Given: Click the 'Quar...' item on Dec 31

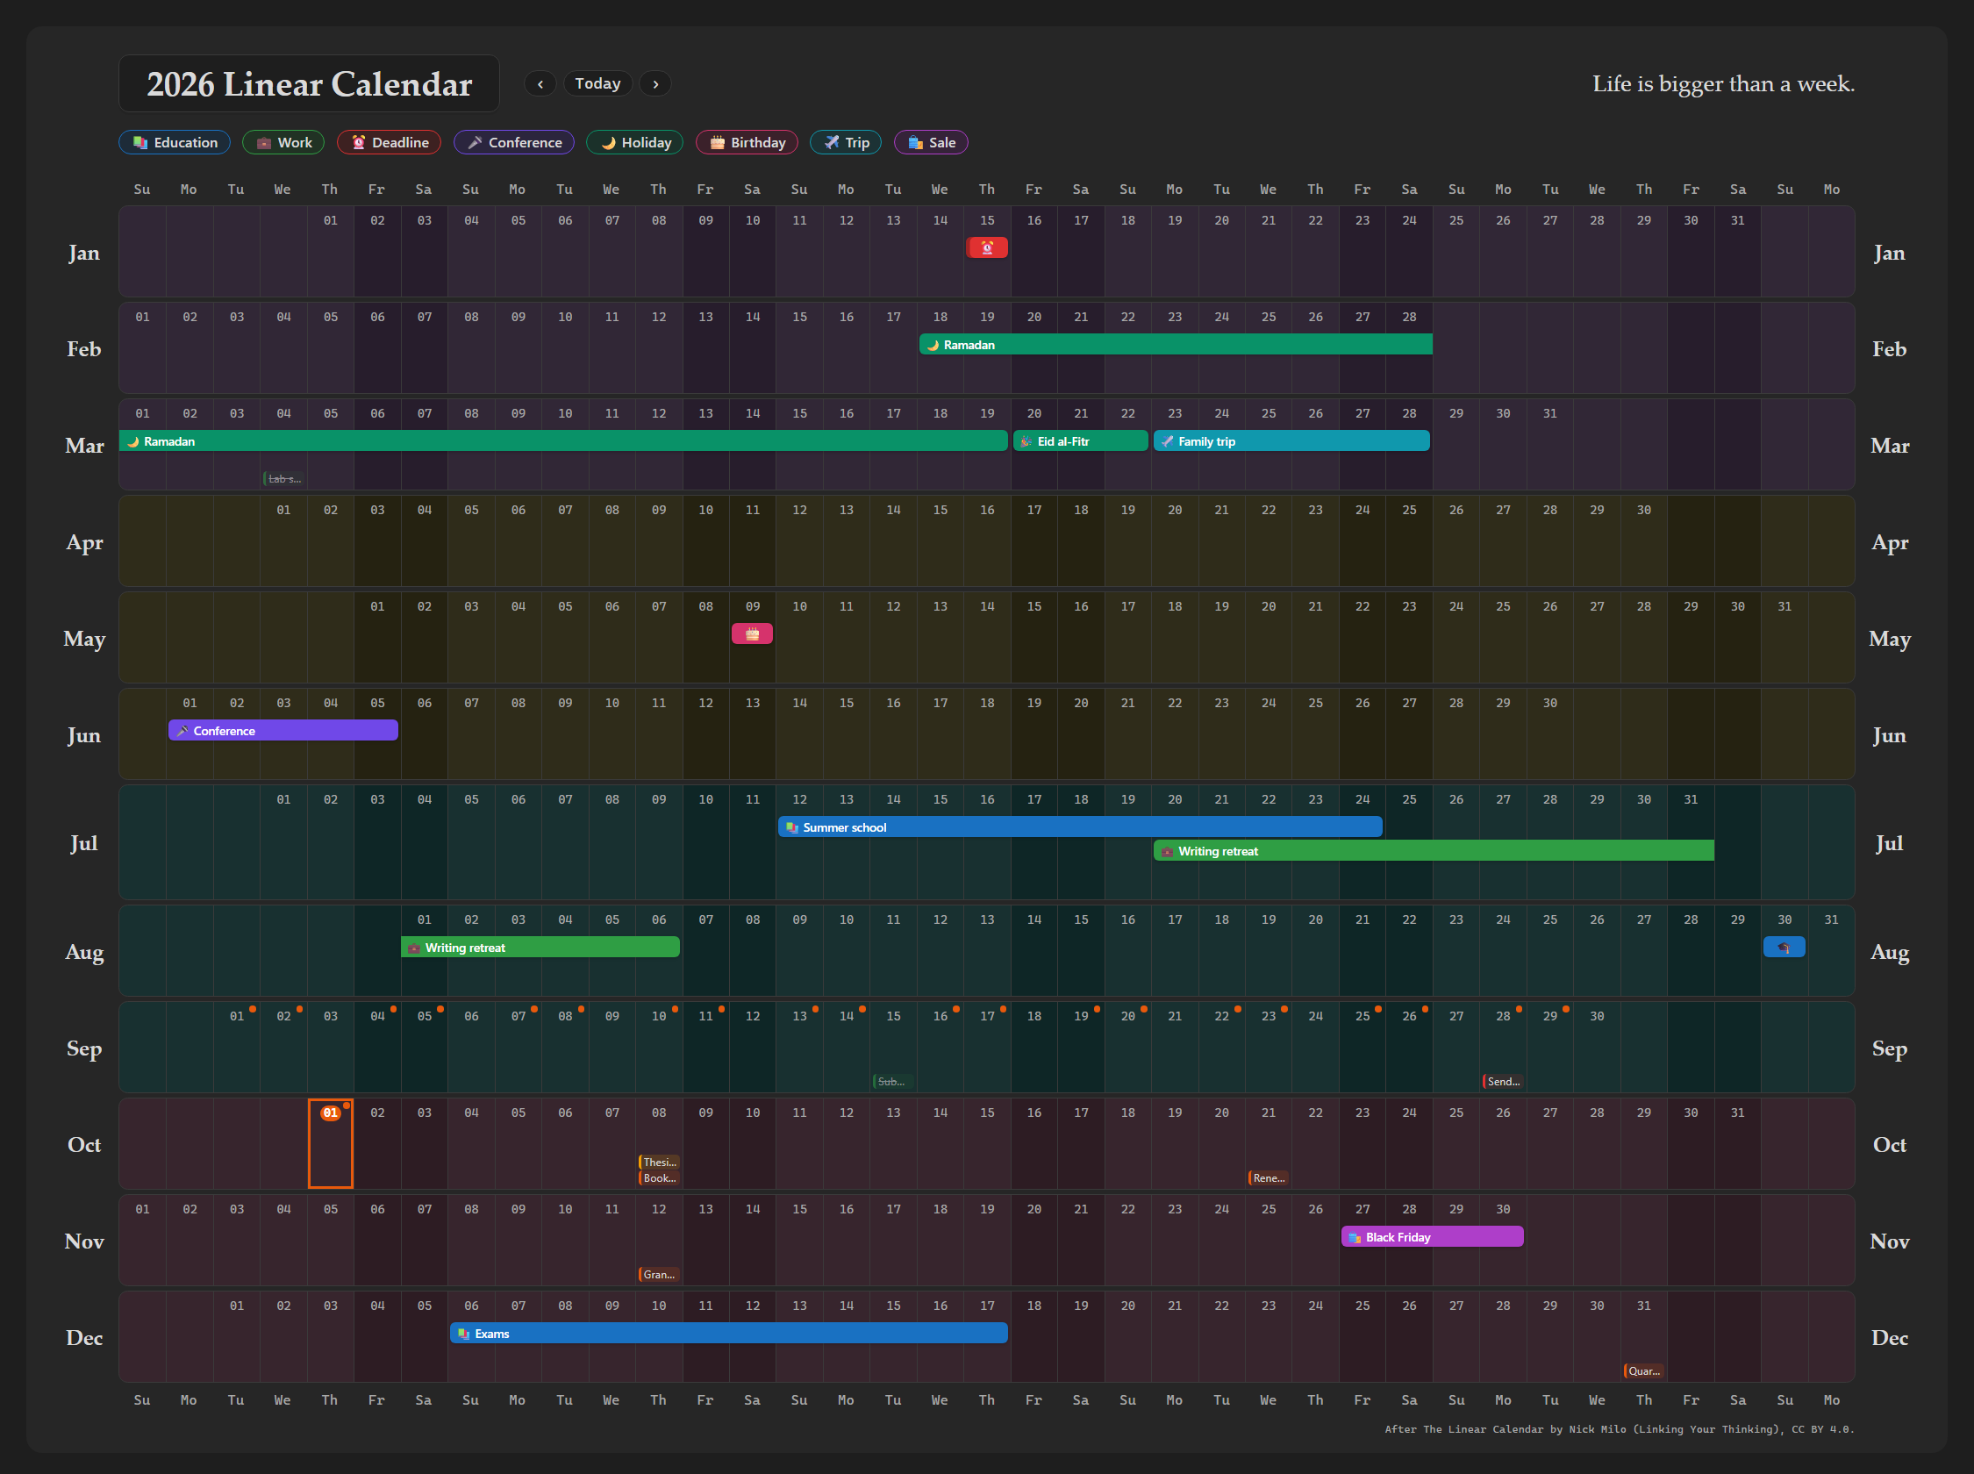Looking at the screenshot, I should click(x=1643, y=1371).
